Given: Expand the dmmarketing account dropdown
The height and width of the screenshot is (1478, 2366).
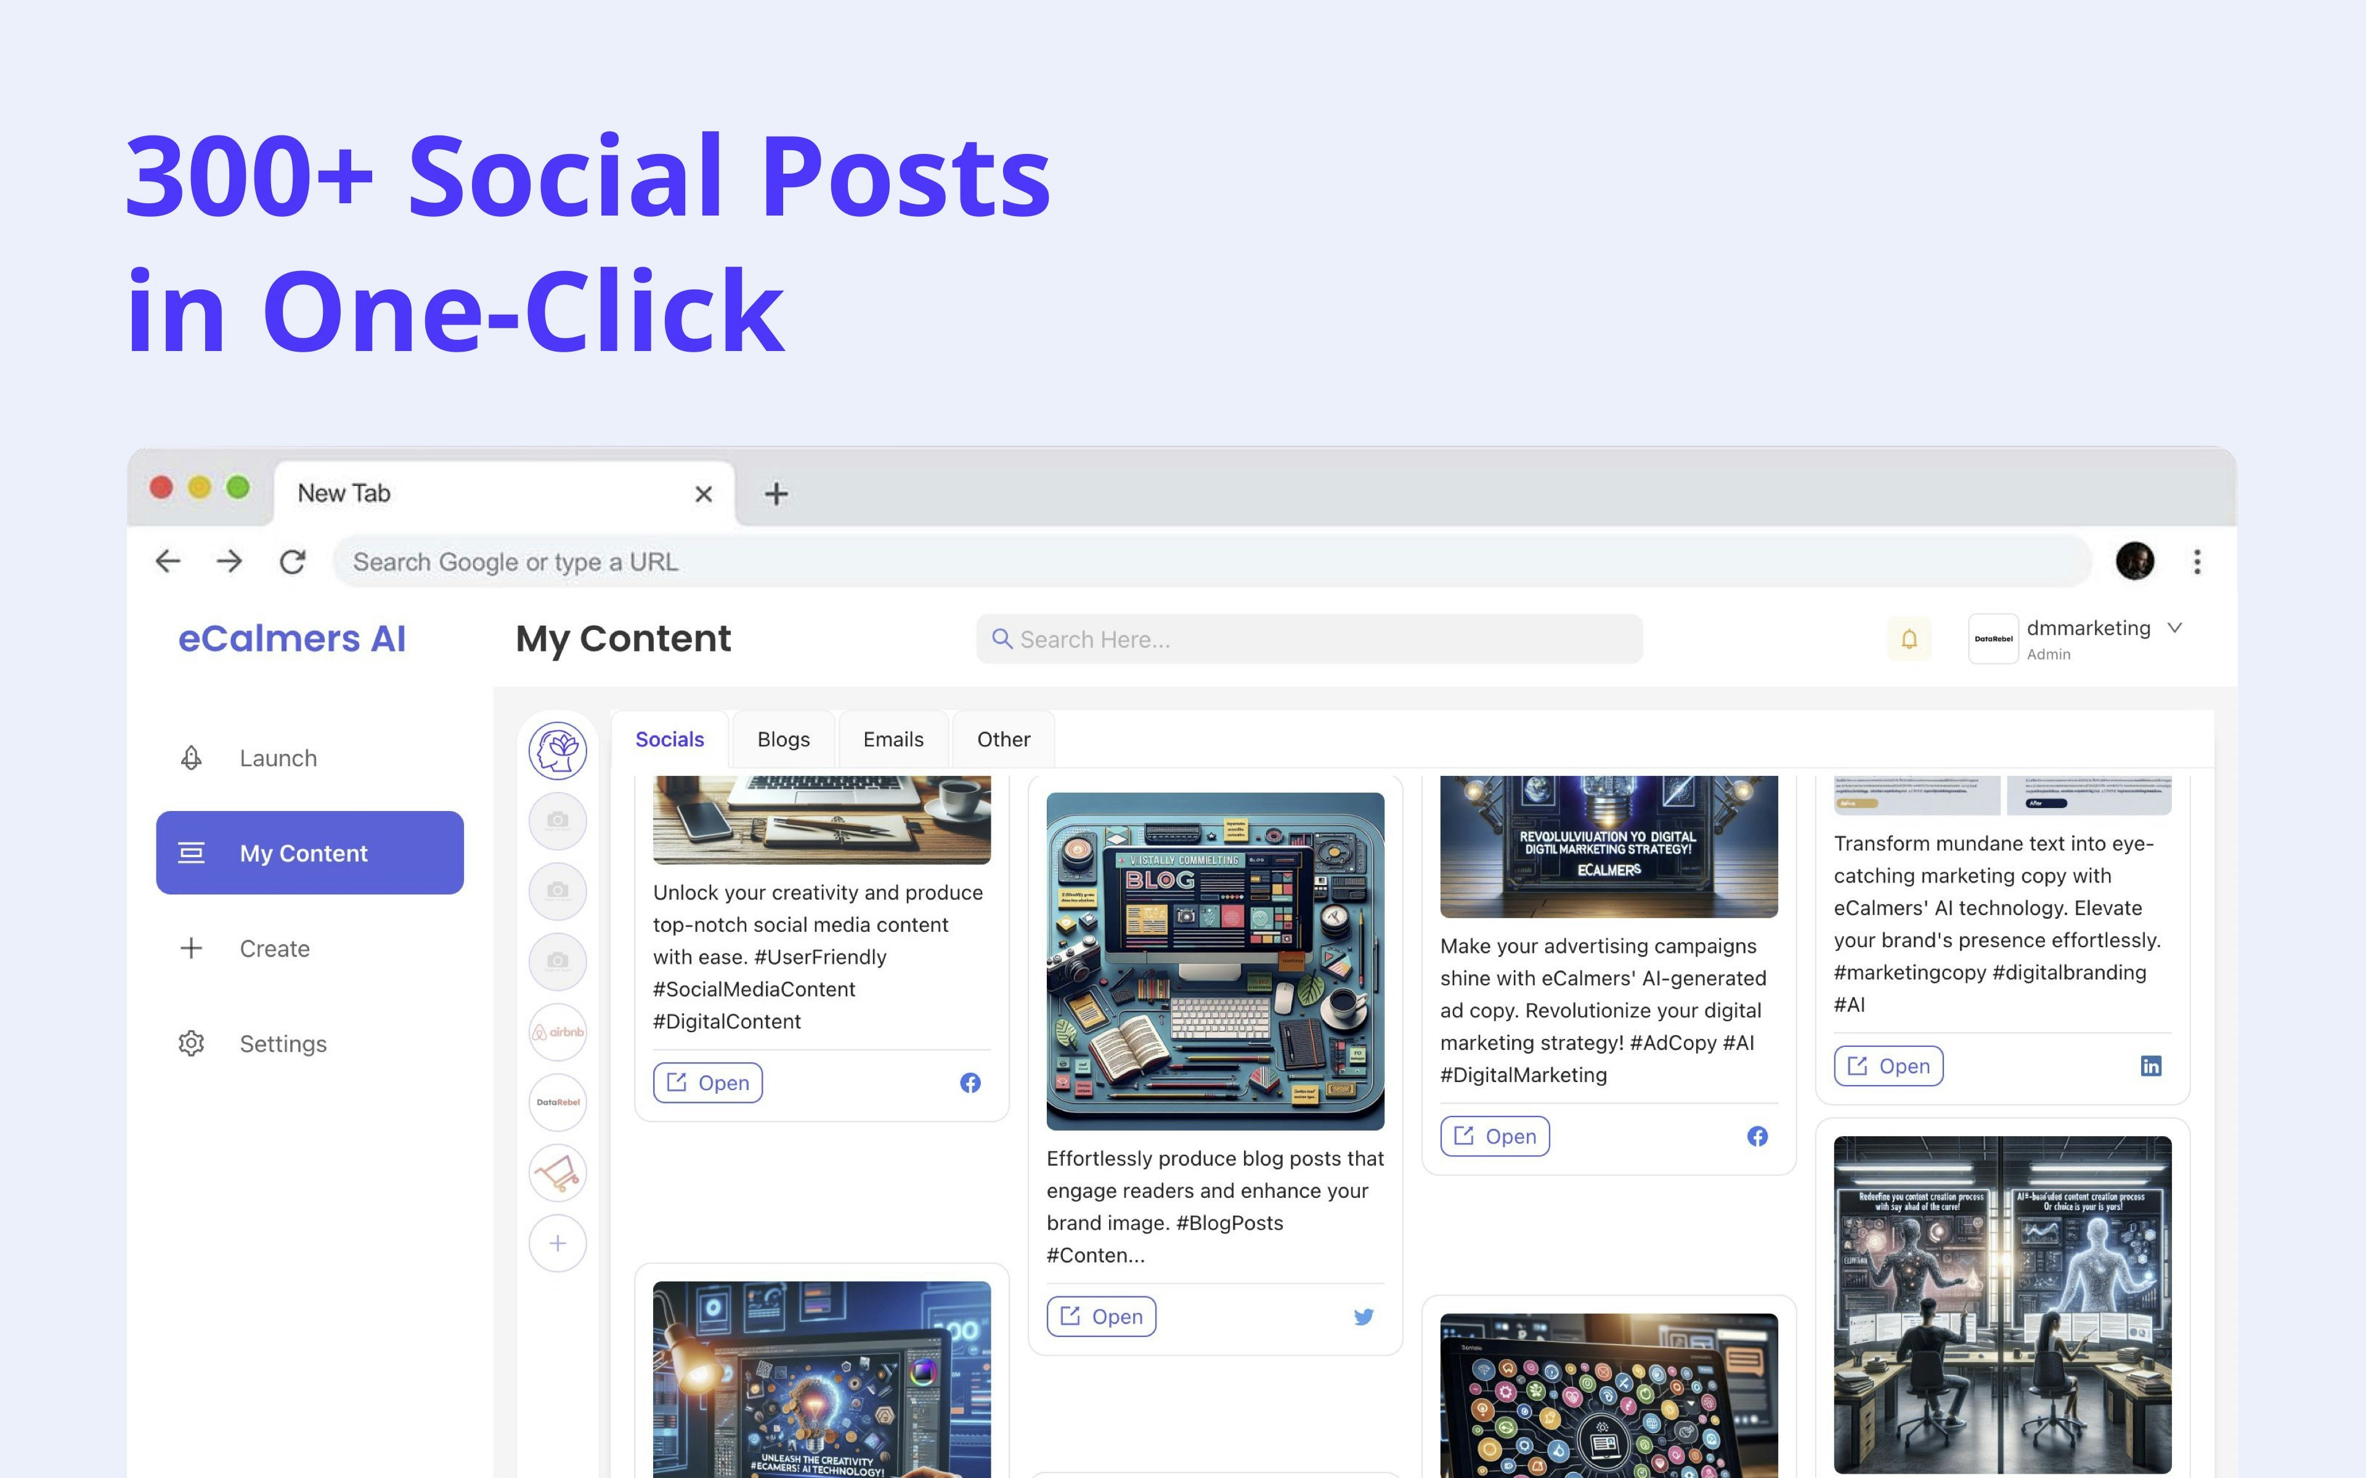Looking at the screenshot, I should [2174, 629].
